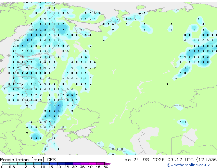Click the "10" legend scale label

coord(43,167)
